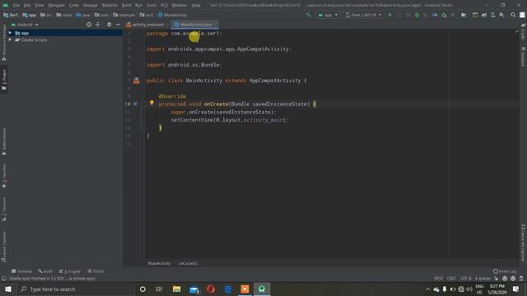The image size is (527, 296).
Task: Open File Explorer from the taskbar
Action: (176, 289)
